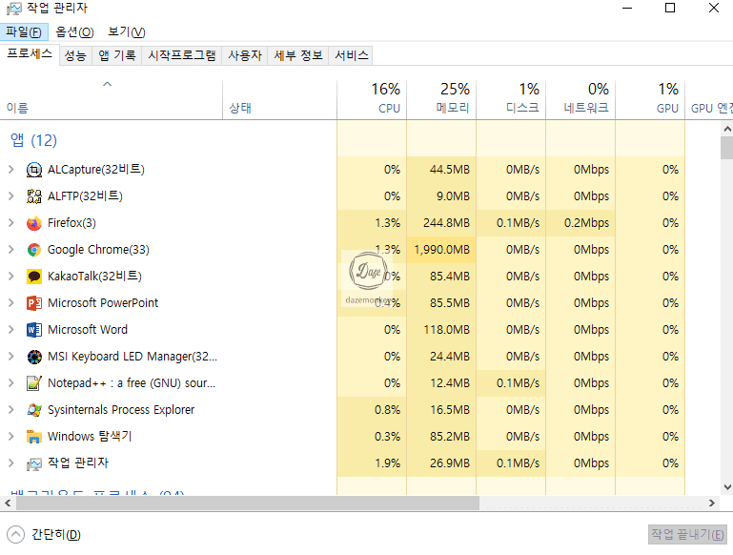Screen dimensions: 733x555
Task: Click the horizontal scrollbar thumb
Action: tap(248, 504)
